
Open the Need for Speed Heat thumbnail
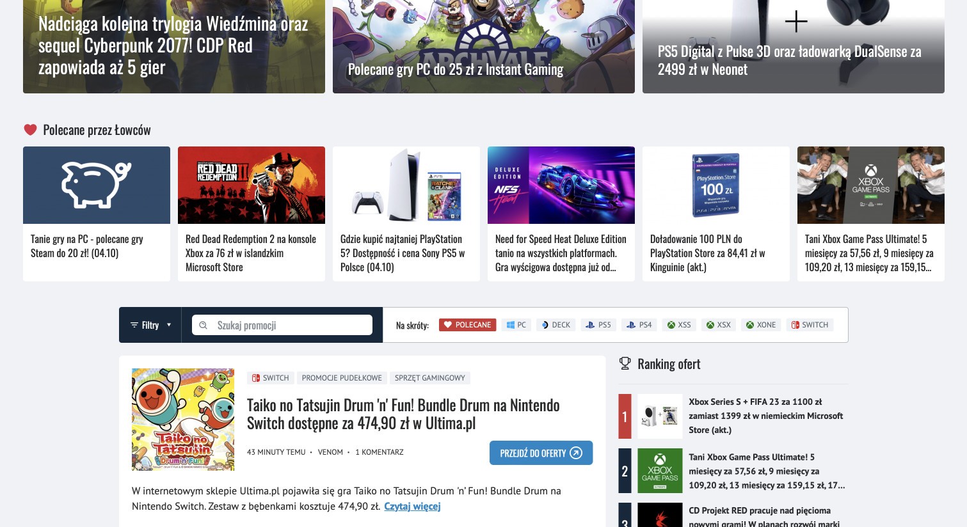(x=561, y=185)
